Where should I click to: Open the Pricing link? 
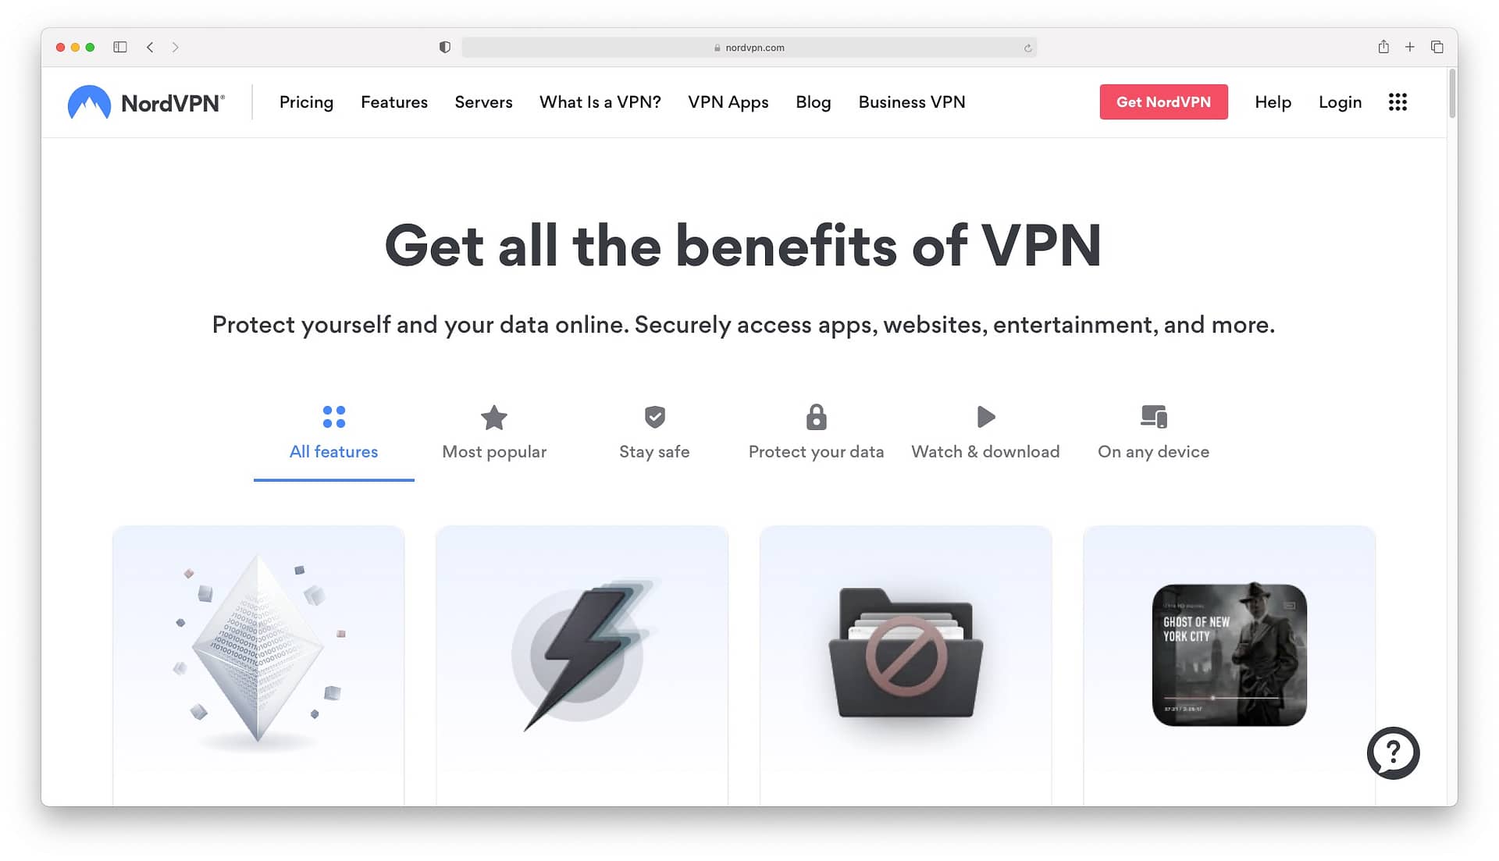point(306,102)
